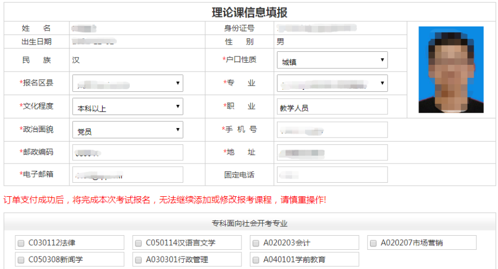This screenshot has width=498, height=269.
Task: Click the 电子邮箱 input field
Action: 127,175
